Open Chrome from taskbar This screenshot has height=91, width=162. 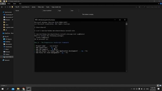point(24,89)
